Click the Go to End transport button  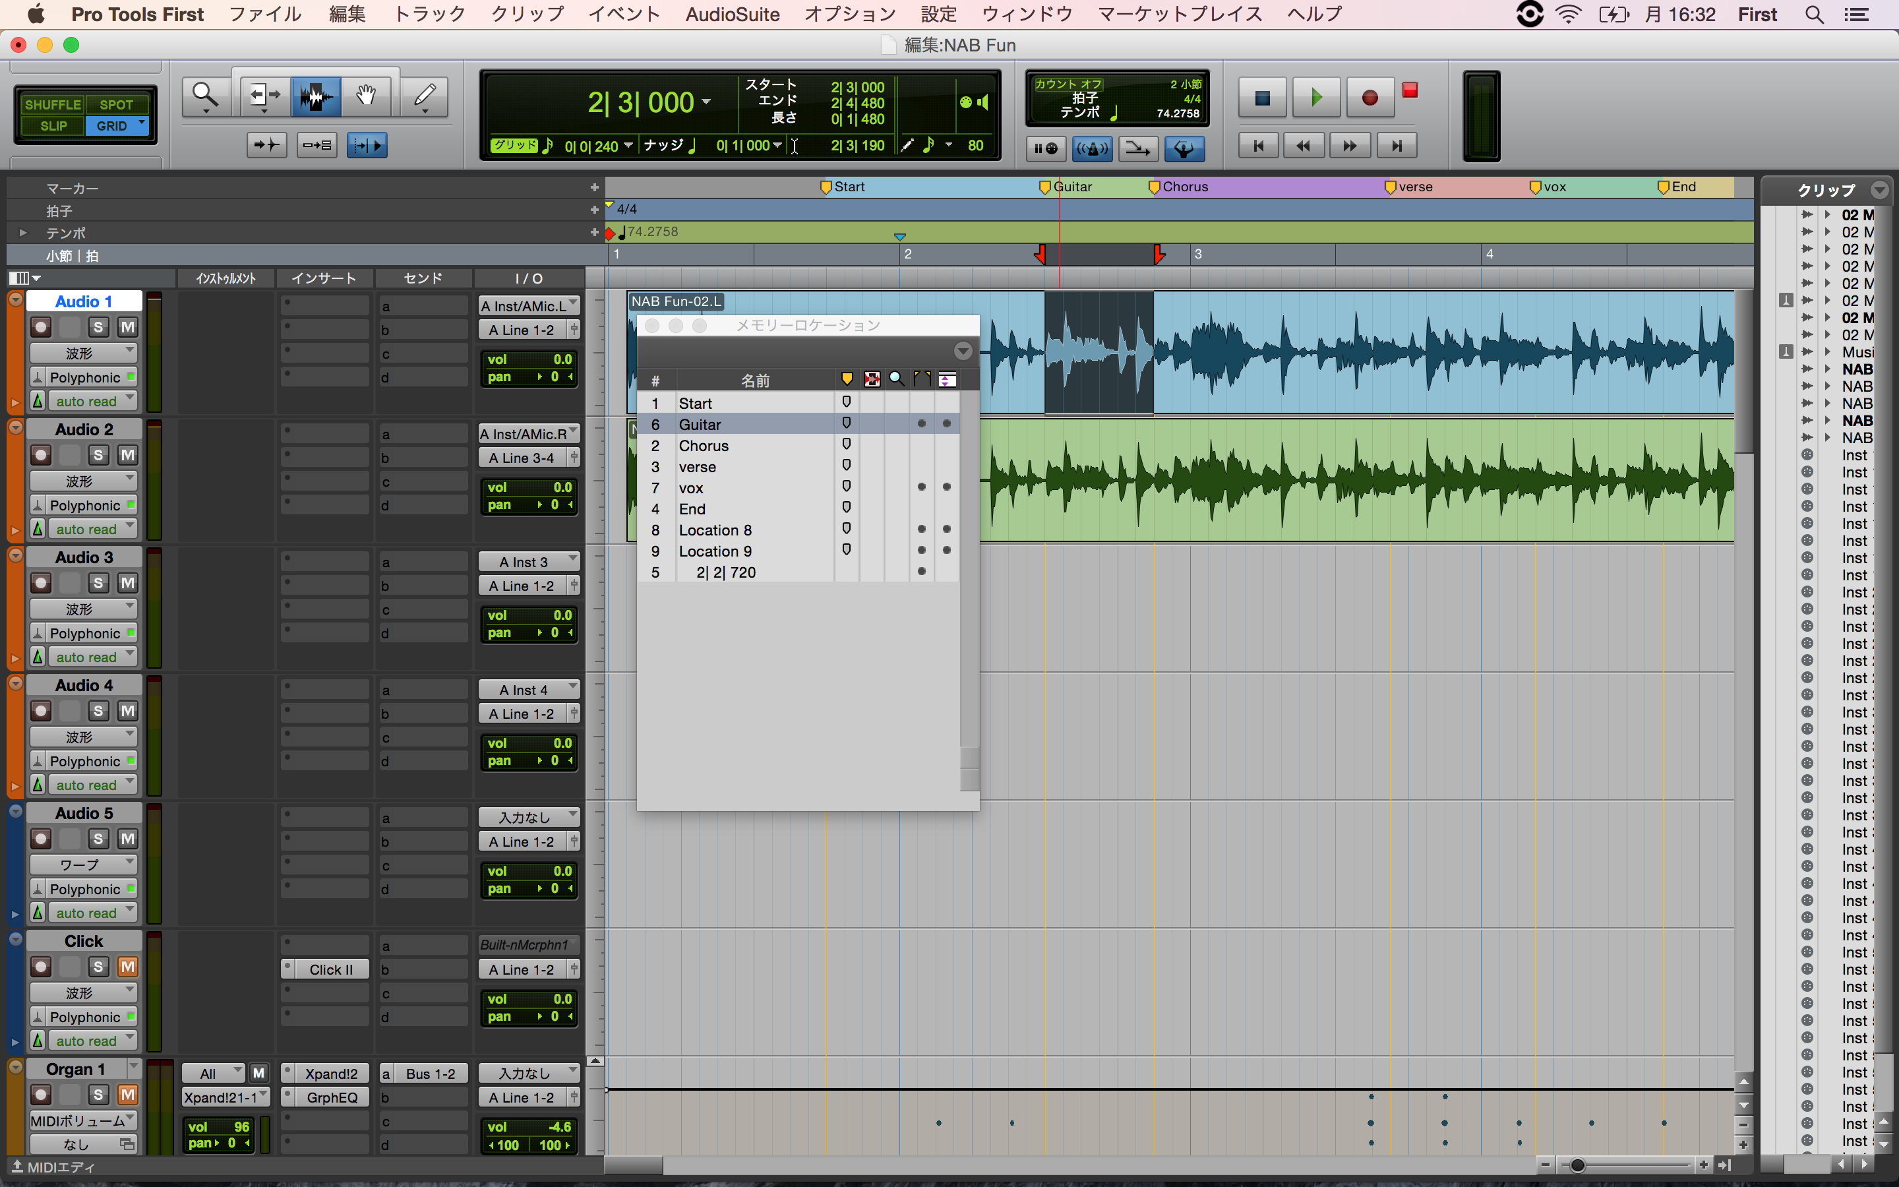(x=1396, y=145)
